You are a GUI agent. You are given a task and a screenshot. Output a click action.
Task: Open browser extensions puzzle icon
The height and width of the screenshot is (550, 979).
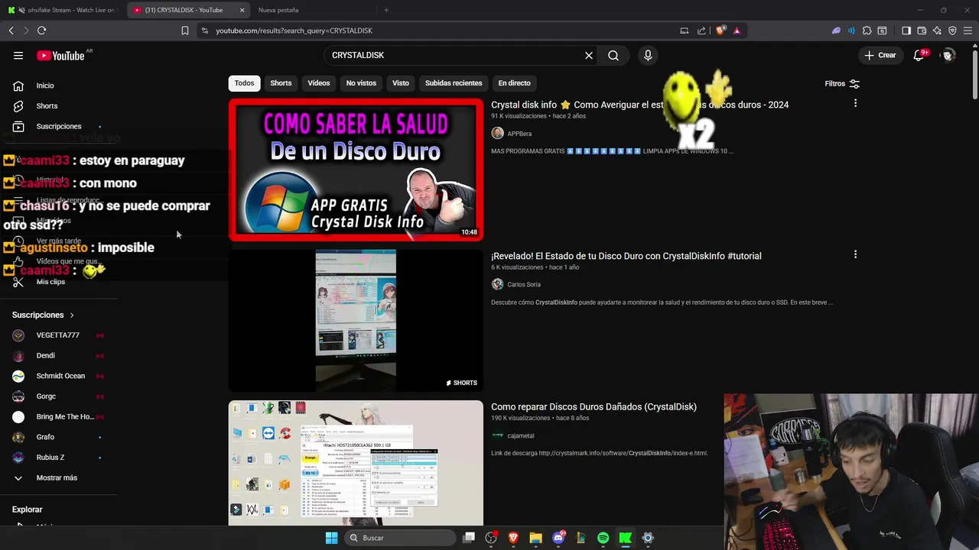click(x=867, y=31)
